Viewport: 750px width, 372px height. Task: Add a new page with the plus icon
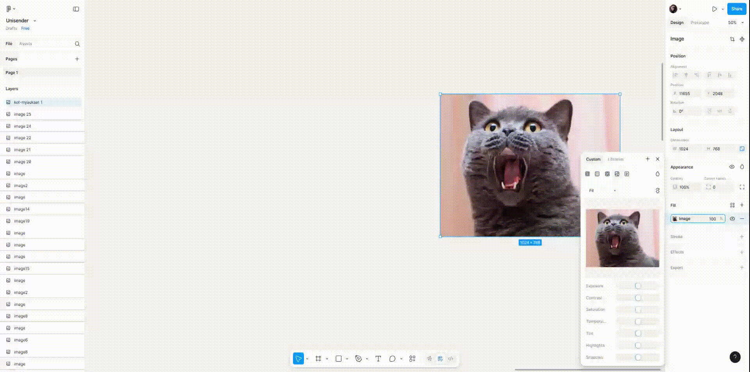tap(77, 59)
